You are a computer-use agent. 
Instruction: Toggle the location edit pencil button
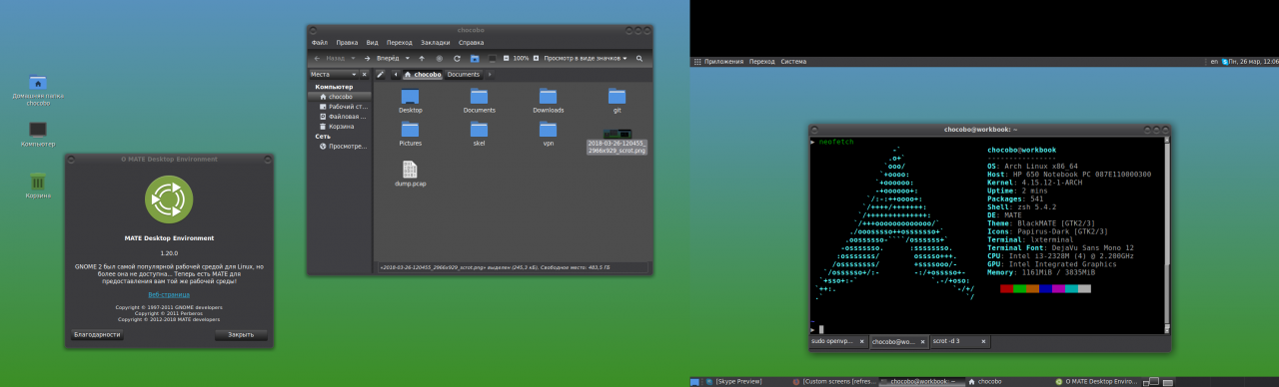pyautogui.click(x=380, y=74)
